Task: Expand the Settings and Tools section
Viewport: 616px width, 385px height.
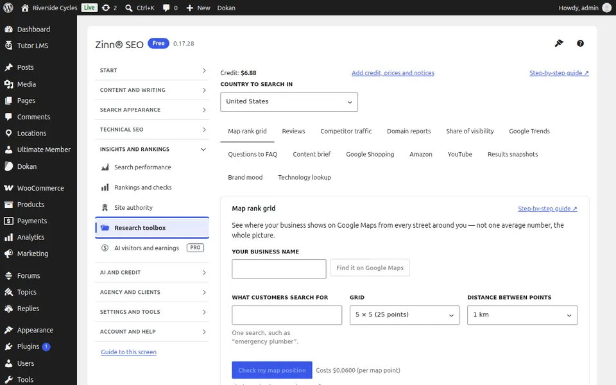Action: click(151, 312)
